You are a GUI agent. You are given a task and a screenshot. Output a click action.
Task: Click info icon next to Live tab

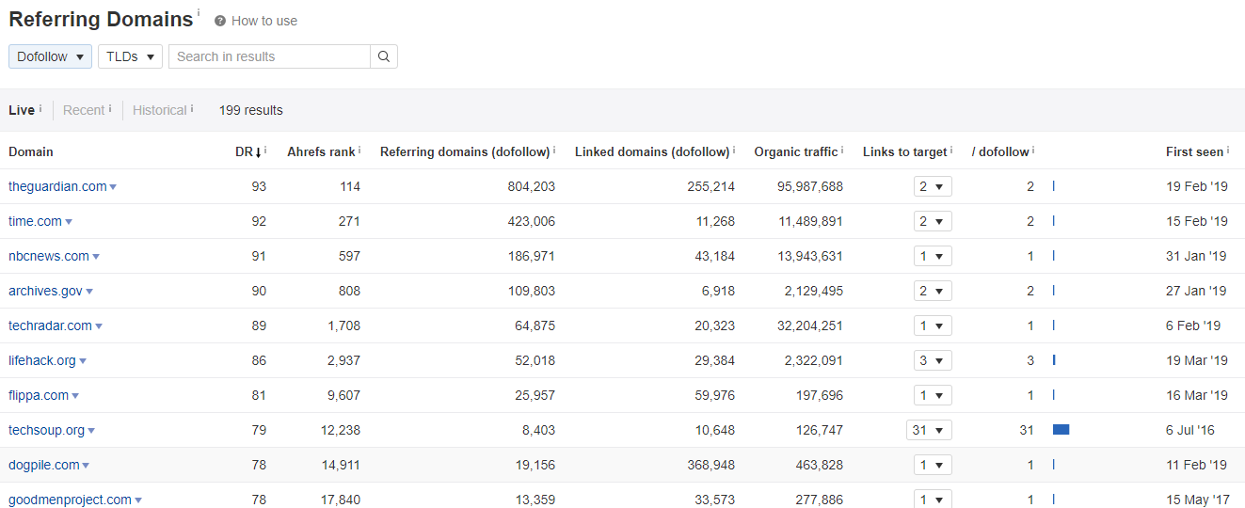coord(40,108)
